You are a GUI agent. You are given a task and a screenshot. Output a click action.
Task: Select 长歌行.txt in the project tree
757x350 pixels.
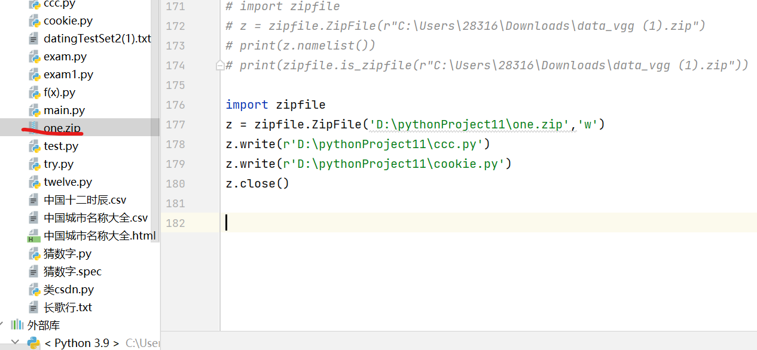tap(68, 308)
